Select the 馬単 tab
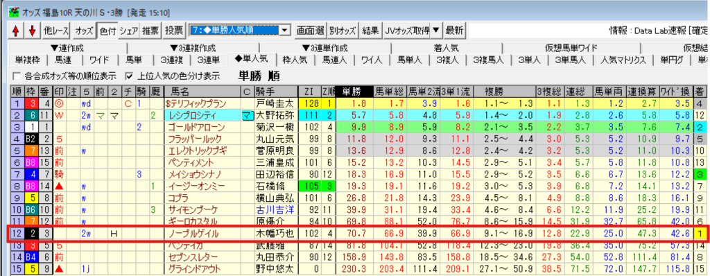Screen dimensions: 710x276 [135, 60]
